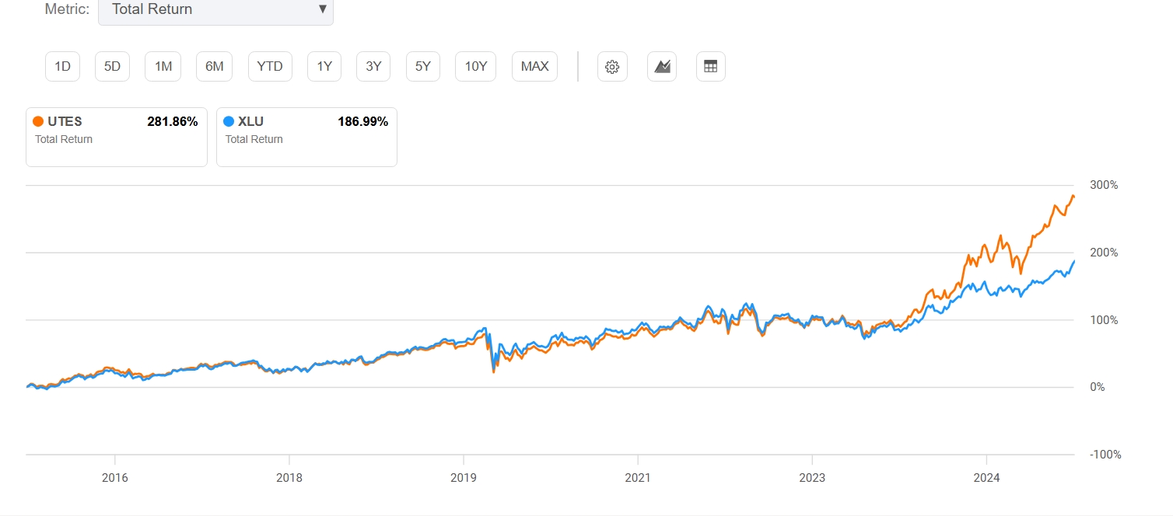Set chart range to 10Y
The height and width of the screenshot is (516, 1173).
click(x=476, y=67)
